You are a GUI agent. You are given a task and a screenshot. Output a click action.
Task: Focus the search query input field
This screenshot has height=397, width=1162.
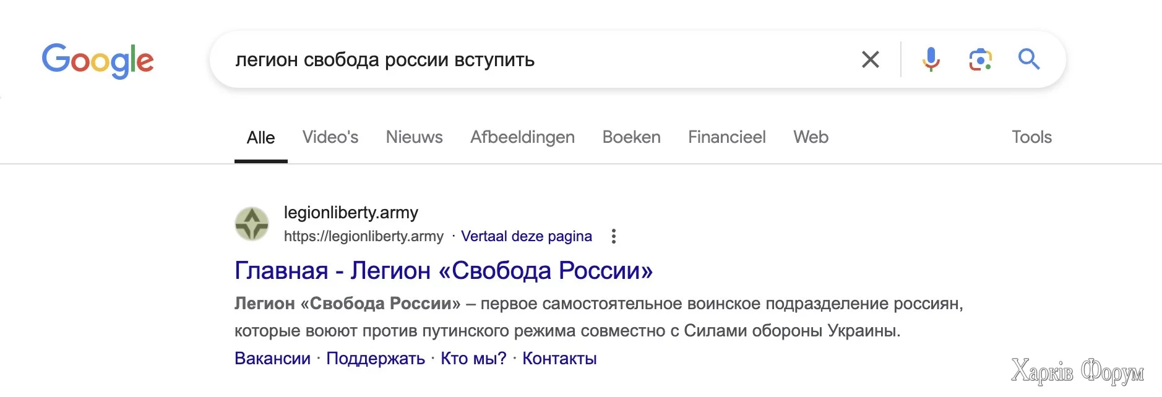point(532,60)
